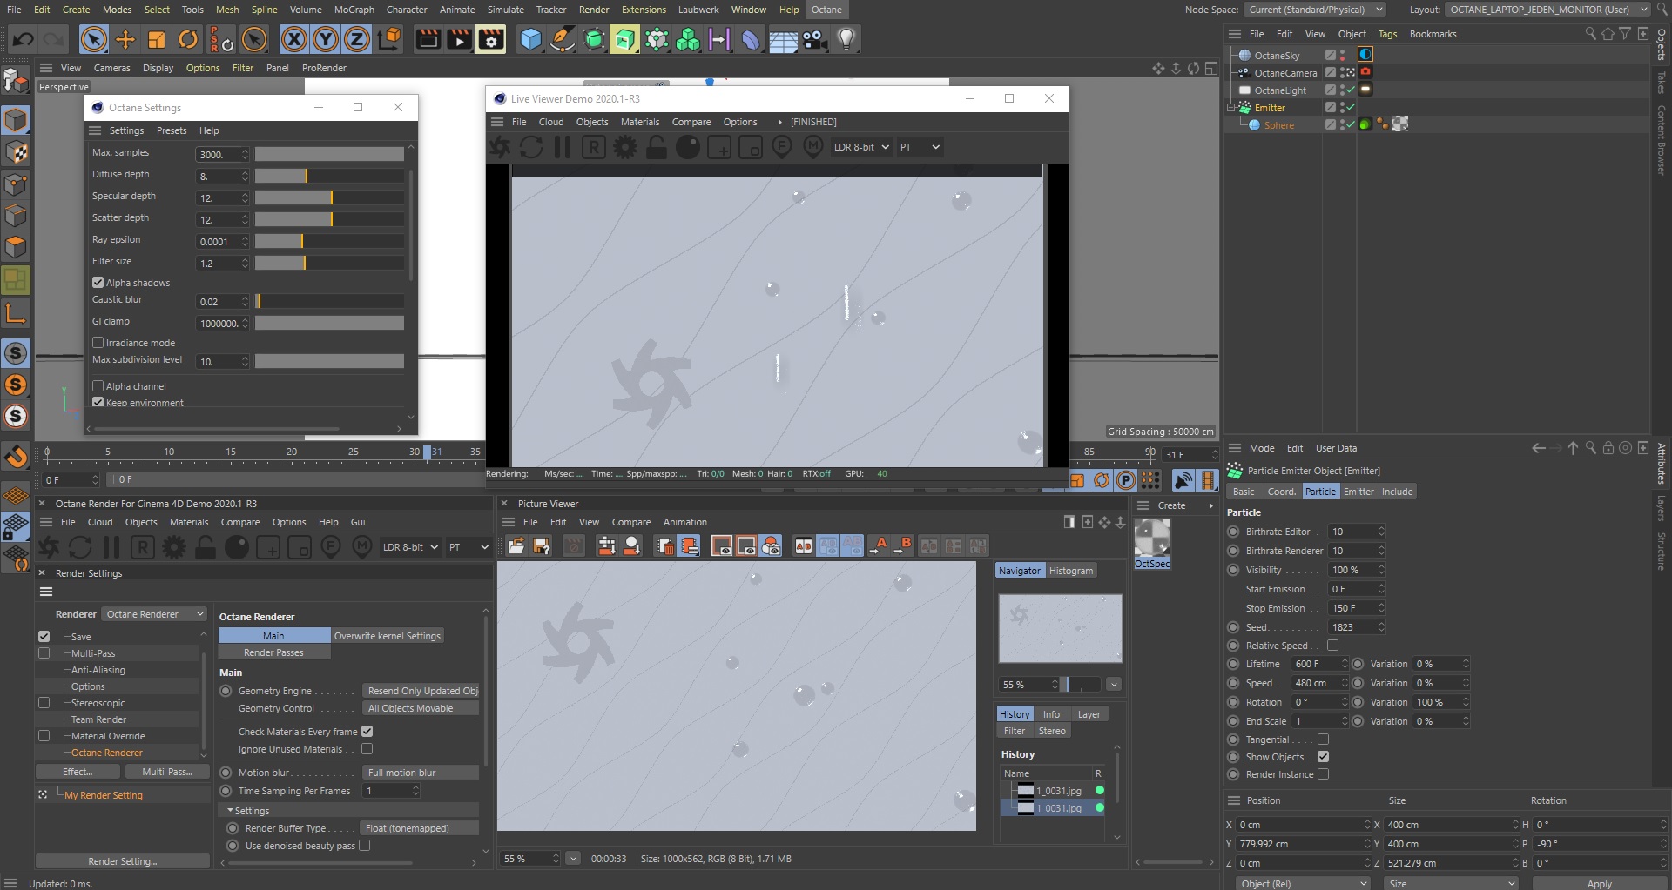Click the Live Viewer settings gear icon
This screenshot has height=890, width=1672.
[625, 147]
